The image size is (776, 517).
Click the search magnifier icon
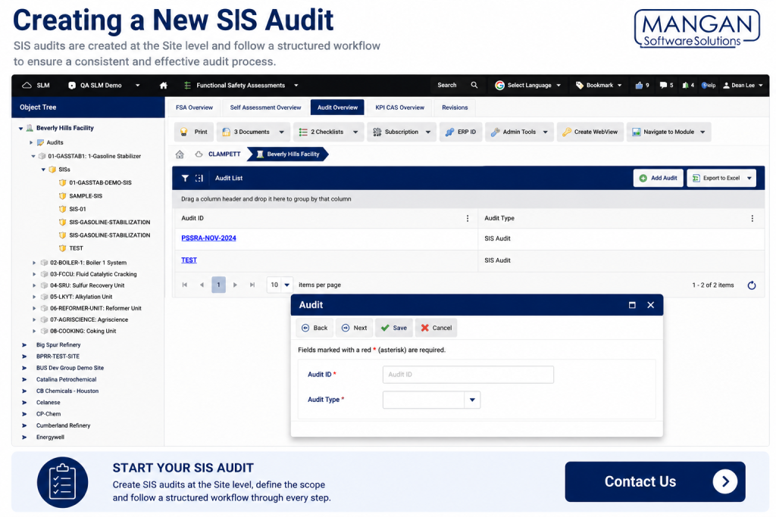[474, 85]
